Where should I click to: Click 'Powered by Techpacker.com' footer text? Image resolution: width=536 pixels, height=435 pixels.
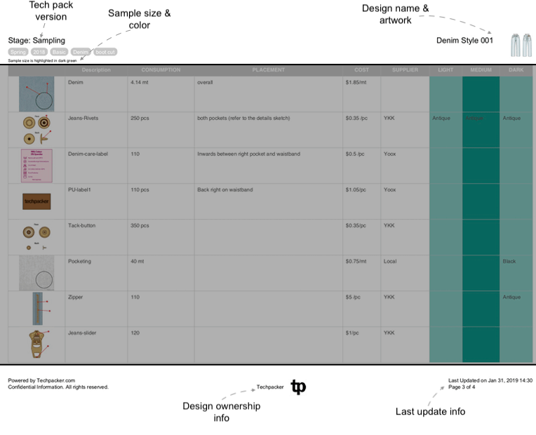(x=41, y=380)
